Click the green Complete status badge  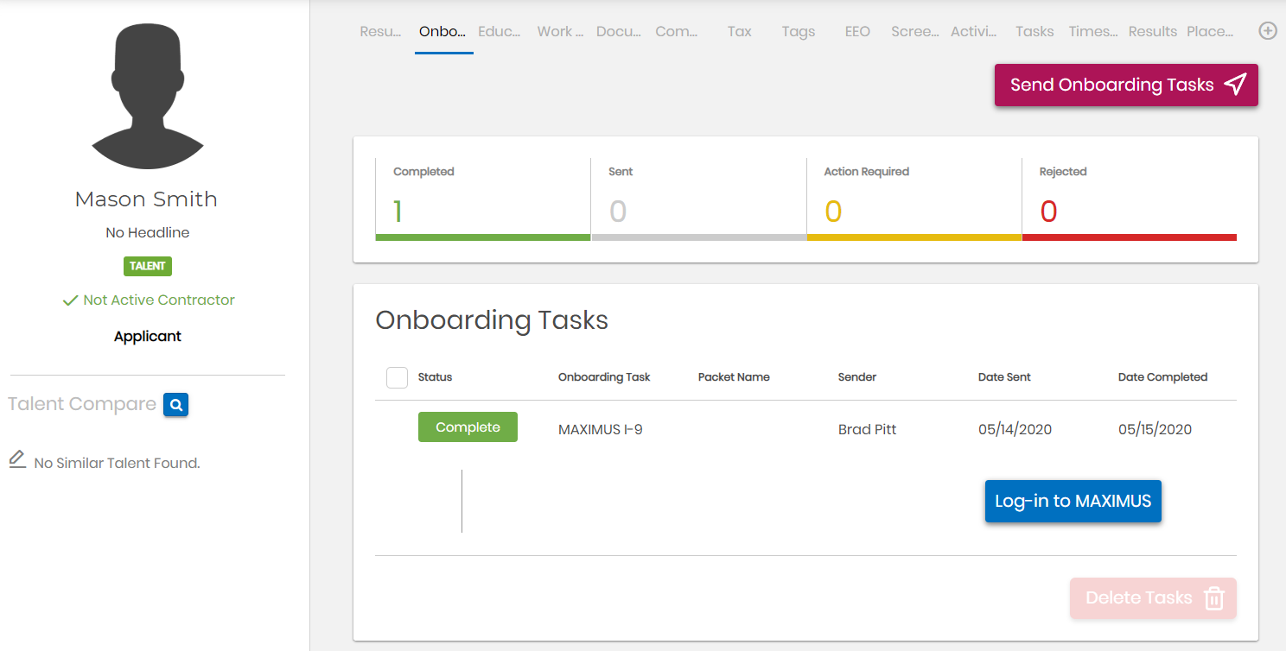[468, 427]
